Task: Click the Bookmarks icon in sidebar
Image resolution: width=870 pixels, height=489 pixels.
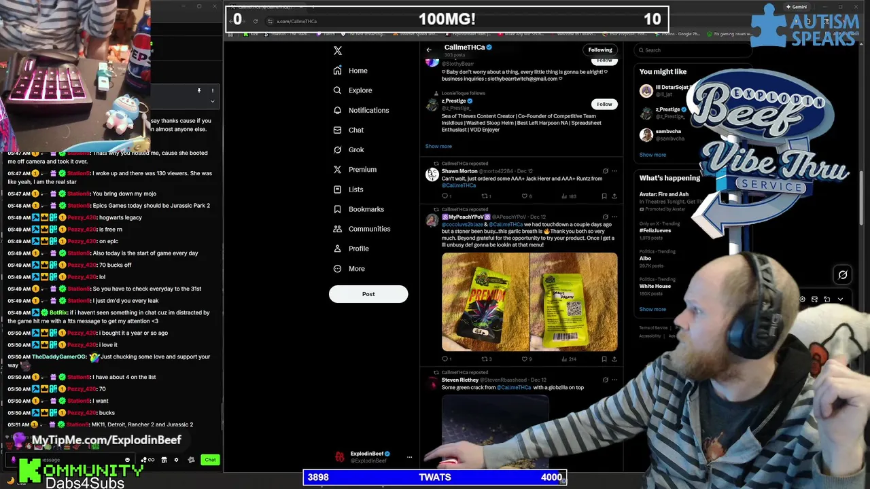Action: click(338, 209)
